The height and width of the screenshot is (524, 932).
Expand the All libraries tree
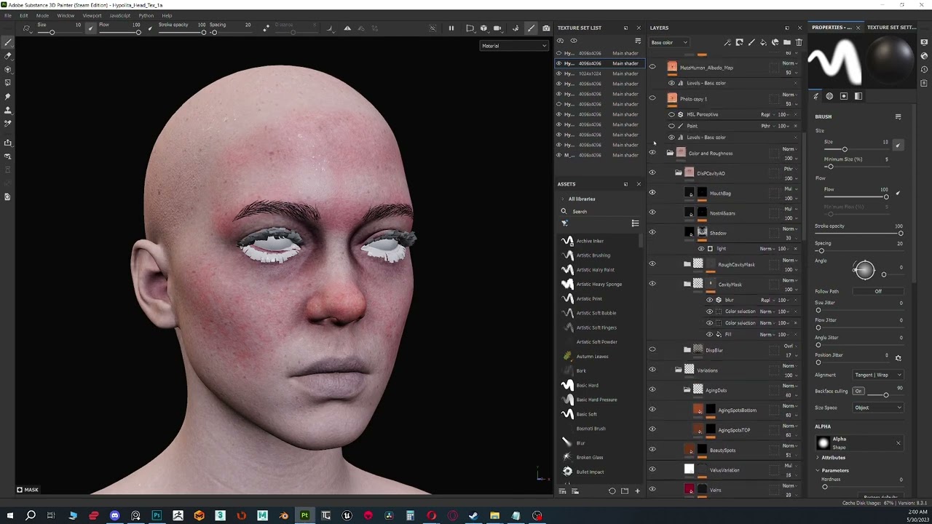coord(562,199)
